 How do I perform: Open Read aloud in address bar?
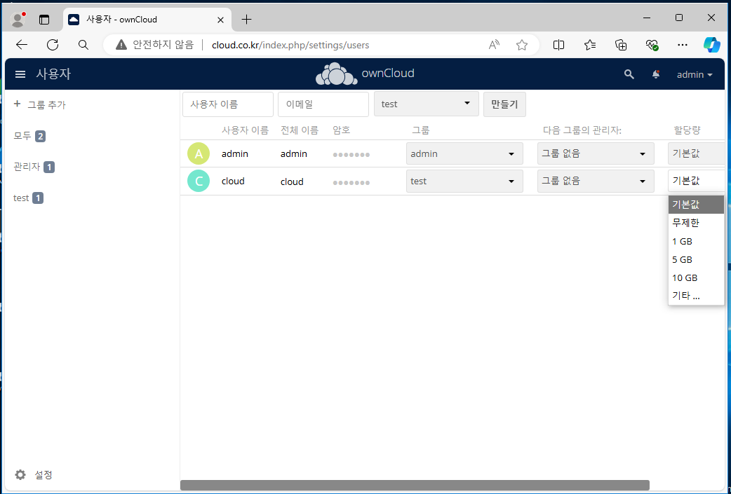[494, 45]
